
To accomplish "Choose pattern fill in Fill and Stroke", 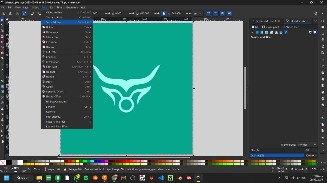I will 276,32.
